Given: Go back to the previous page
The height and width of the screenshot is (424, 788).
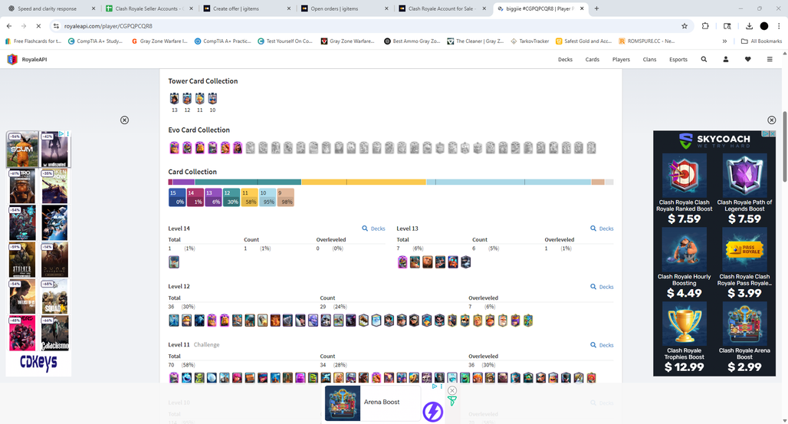Looking at the screenshot, I should (9, 26).
